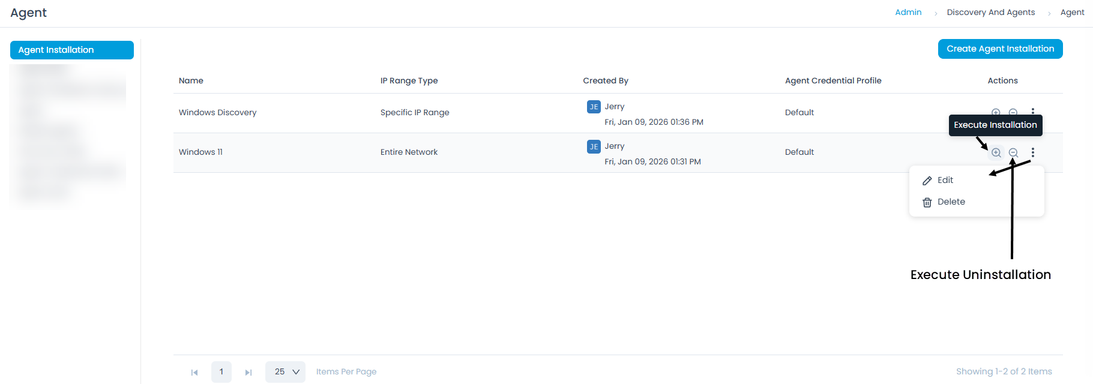This screenshot has height=384, width=1093.
Task: Click Execute Uninstallation icon for Windows 11
Action: (1013, 152)
